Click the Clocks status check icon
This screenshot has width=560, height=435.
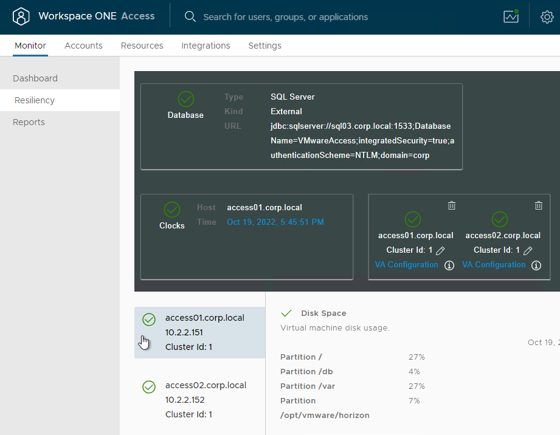point(172,210)
